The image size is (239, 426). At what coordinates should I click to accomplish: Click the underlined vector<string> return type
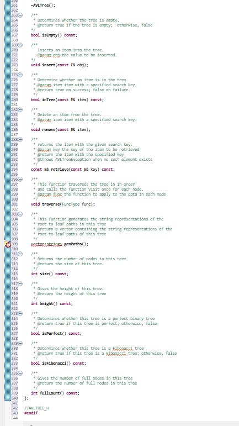47,244
